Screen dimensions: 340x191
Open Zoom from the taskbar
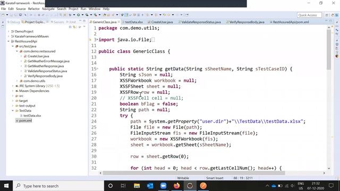pos(163,186)
